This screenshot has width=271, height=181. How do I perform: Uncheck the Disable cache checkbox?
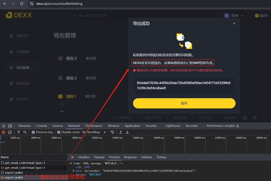click(59, 132)
